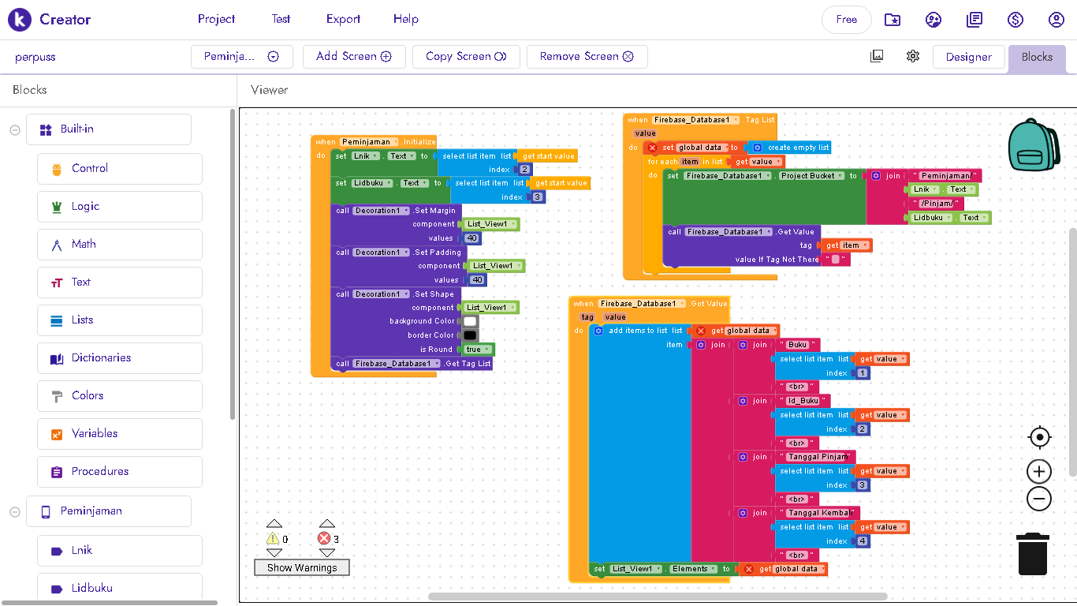The height and width of the screenshot is (606, 1077).
Task: Open the backpack icon in the viewer
Action: (x=1034, y=145)
